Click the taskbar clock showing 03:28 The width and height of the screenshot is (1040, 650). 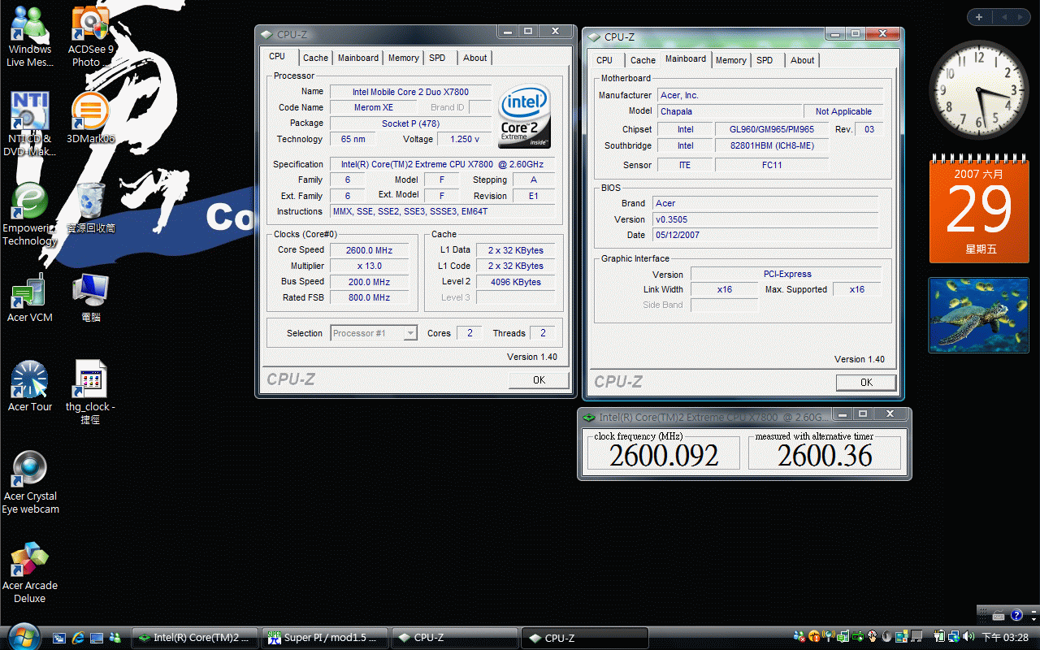point(1006,638)
